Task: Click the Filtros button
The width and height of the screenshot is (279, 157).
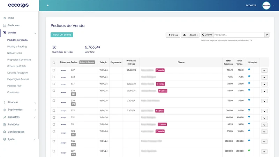Action: point(173,35)
